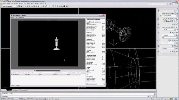Click the render progress bar

pos(48,71)
